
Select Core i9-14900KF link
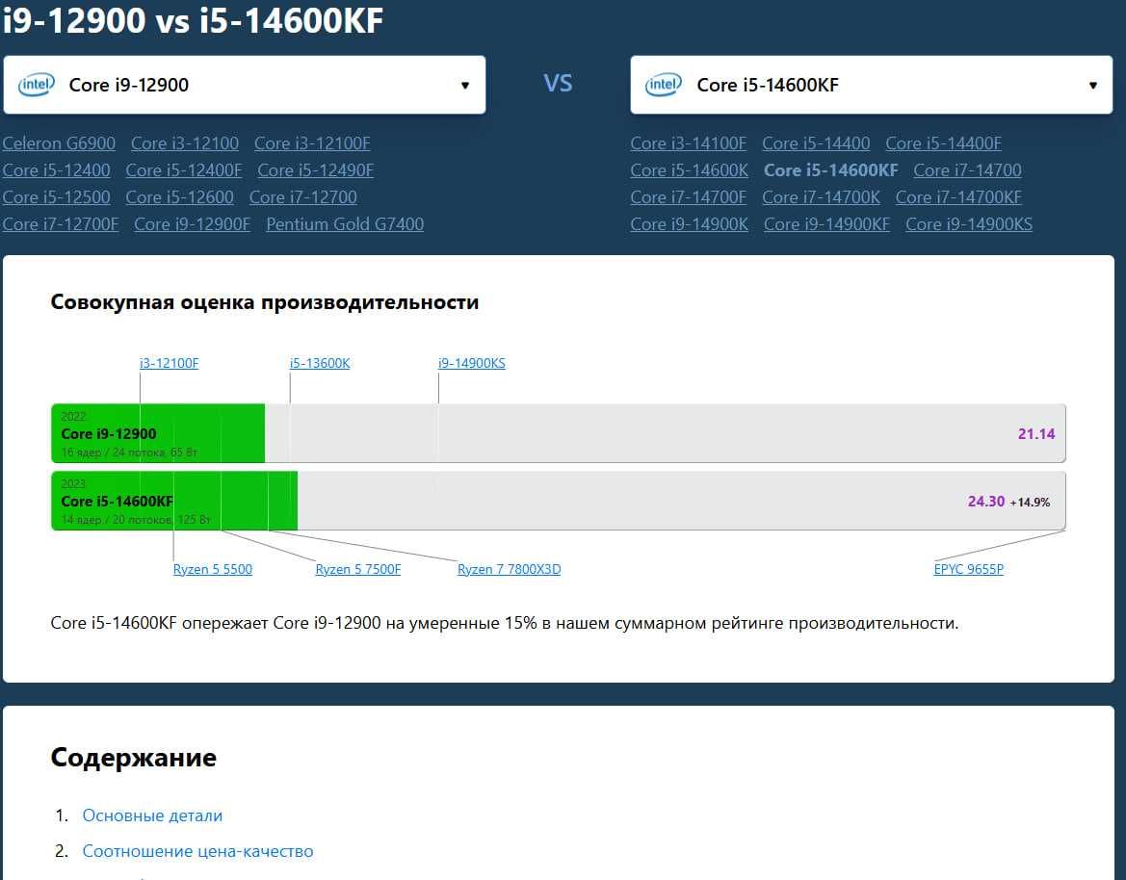(x=826, y=224)
